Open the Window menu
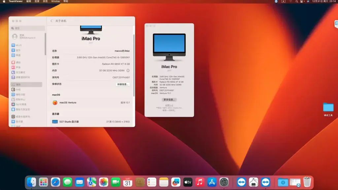Image resolution: width=338 pixels, height=190 pixels. pyautogui.click(x=55, y=1)
